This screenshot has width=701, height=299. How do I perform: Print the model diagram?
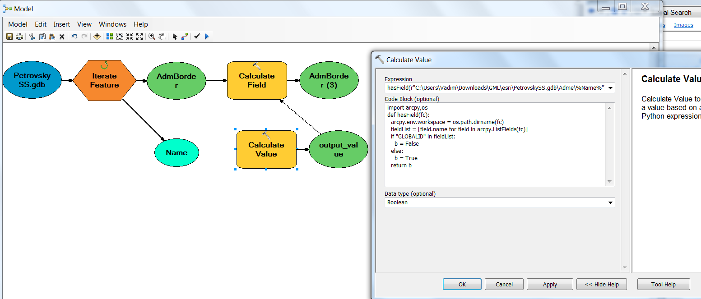click(19, 37)
